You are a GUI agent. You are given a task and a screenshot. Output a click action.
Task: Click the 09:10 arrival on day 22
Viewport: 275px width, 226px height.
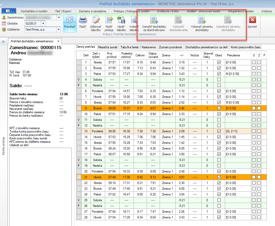pos(112,183)
